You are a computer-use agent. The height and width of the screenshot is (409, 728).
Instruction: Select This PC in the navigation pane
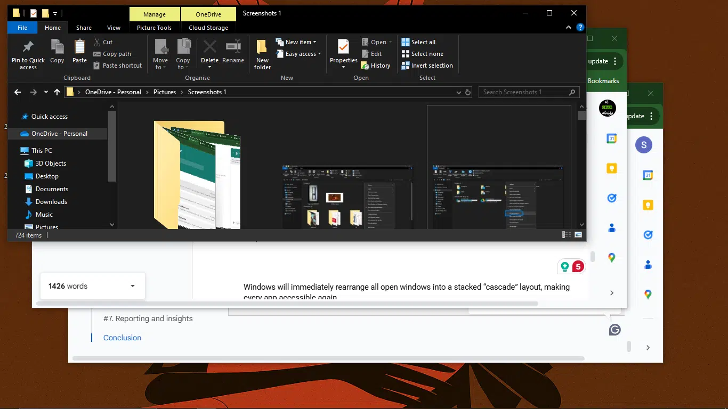[42, 151]
